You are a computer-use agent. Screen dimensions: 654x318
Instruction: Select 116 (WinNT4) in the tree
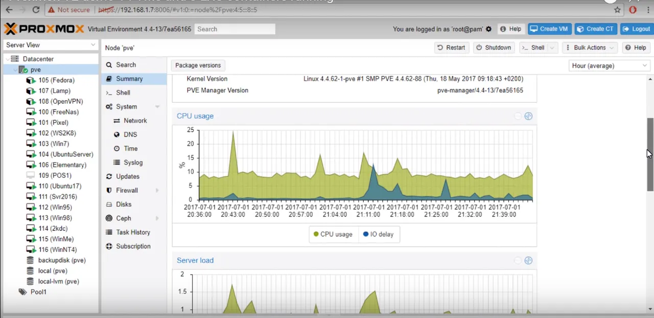[x=57, y=249]
